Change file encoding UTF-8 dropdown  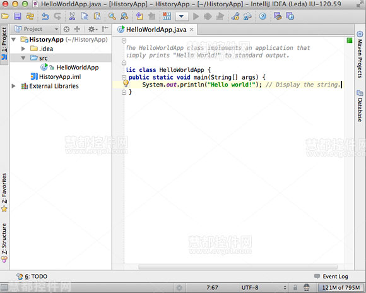tap(264, 287)
